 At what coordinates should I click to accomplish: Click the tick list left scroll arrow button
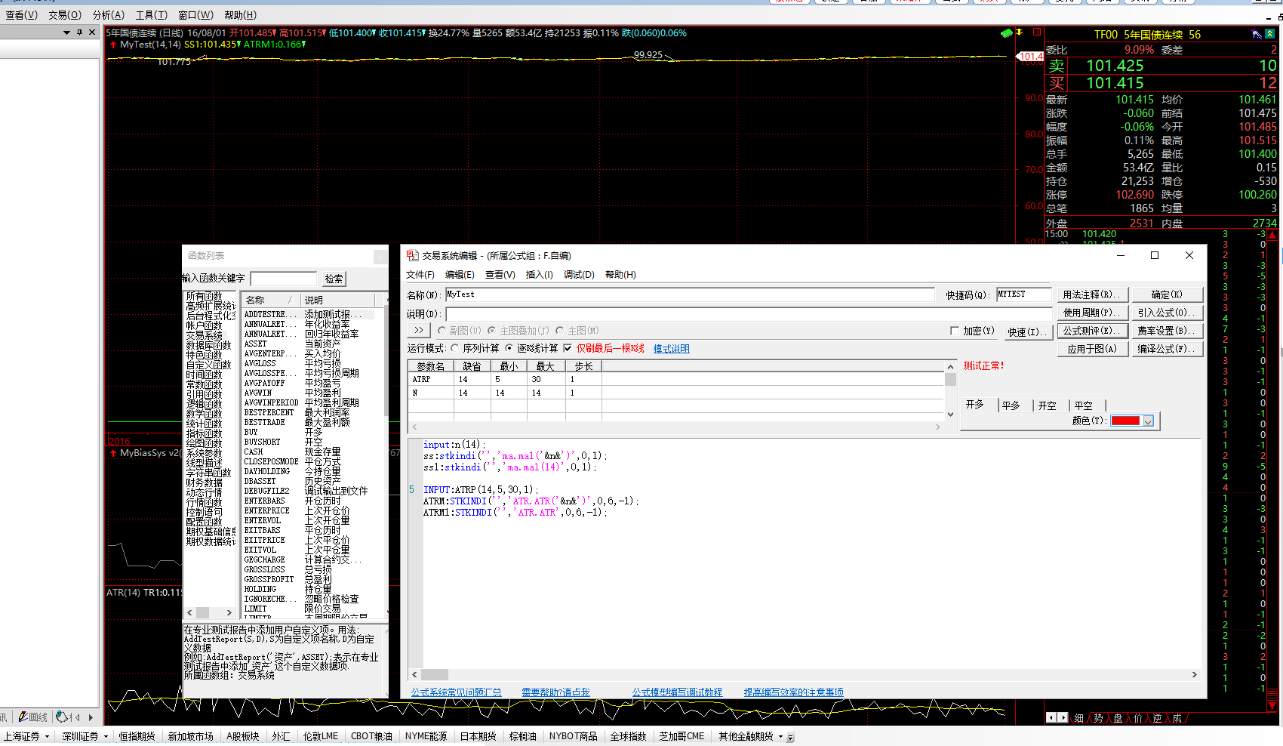click(1050, 718)
